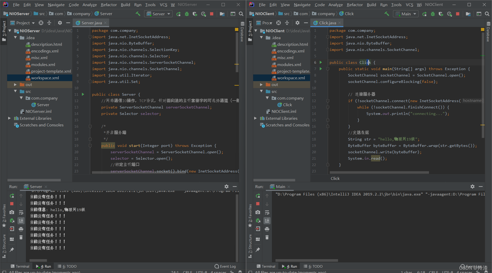
Task: Toggle the 1: Project side tab in NIOClient
Action: [250, 31]
